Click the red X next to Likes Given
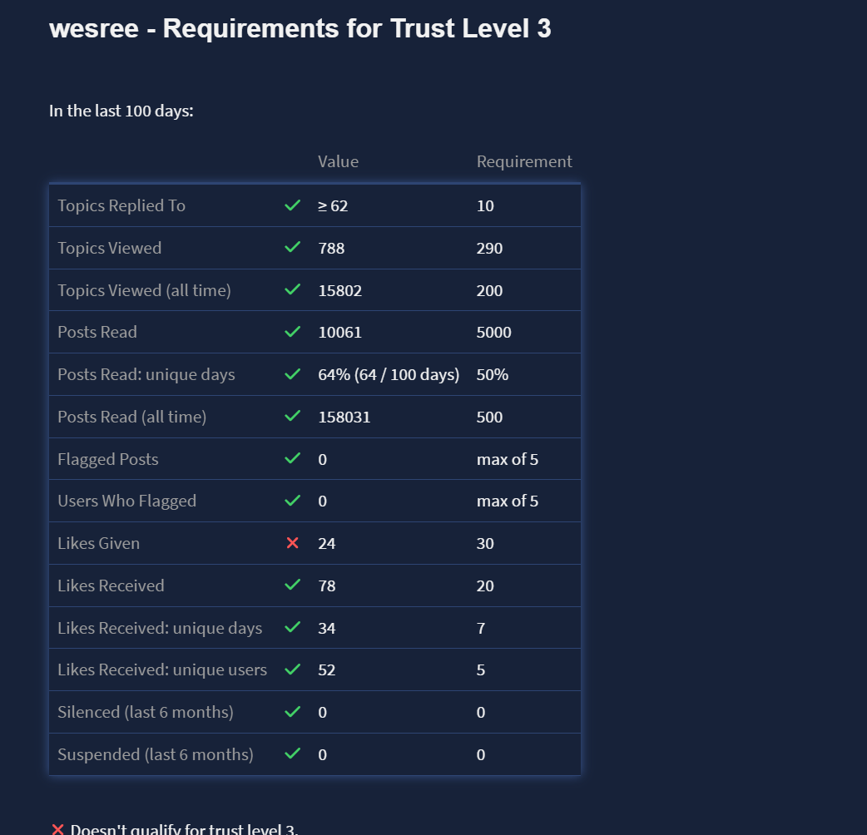The height and width of the screenshot is (835, 867). click(292, 543)
